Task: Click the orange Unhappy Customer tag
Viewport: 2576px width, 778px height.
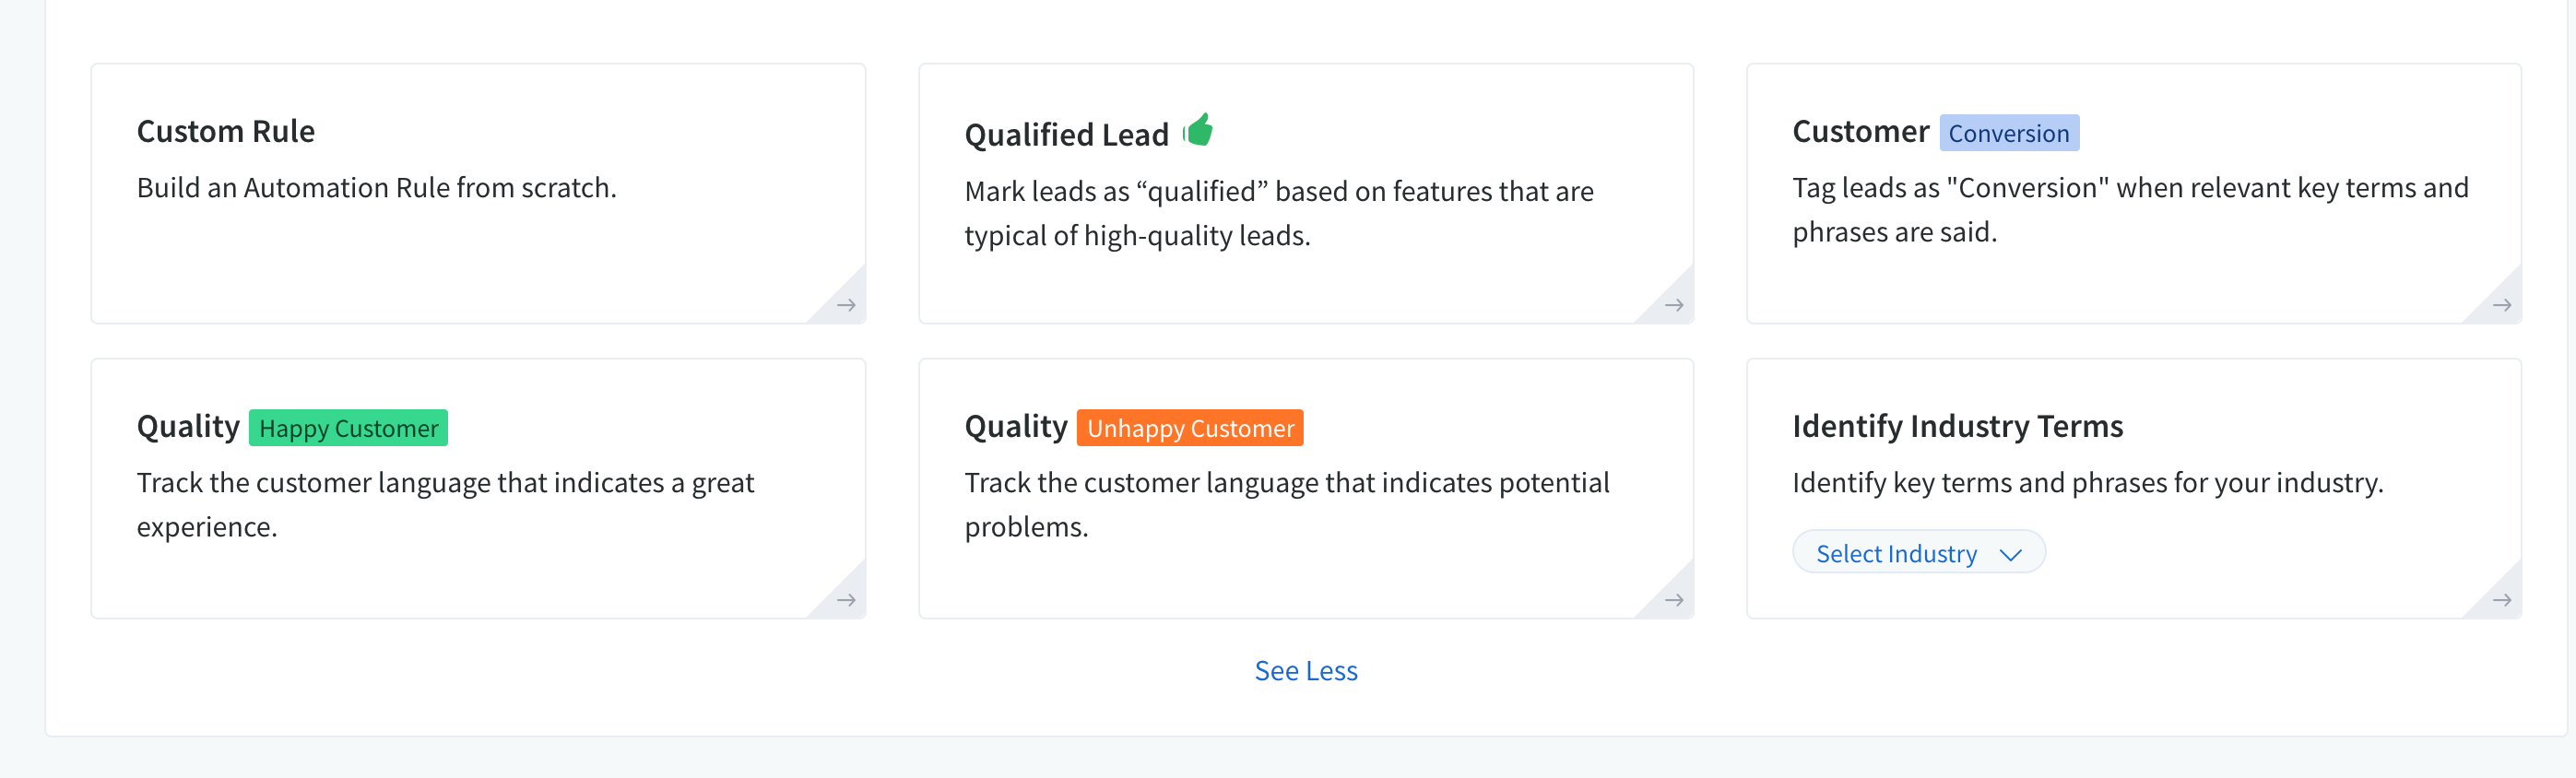Action: coord(1190,428)
